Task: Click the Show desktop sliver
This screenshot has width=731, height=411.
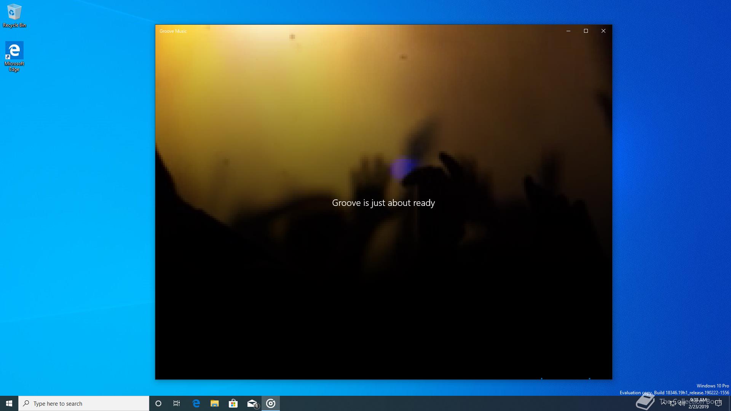Action: (x=729, y=403)
